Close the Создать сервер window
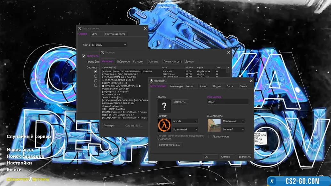Screen dimensions: 331x186 [x=145, y=28]
